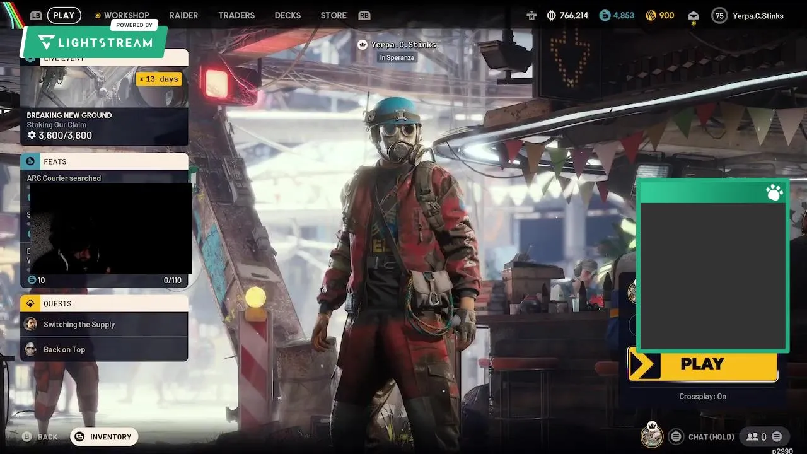Open the WORKSHOP tab

[126, 15]
